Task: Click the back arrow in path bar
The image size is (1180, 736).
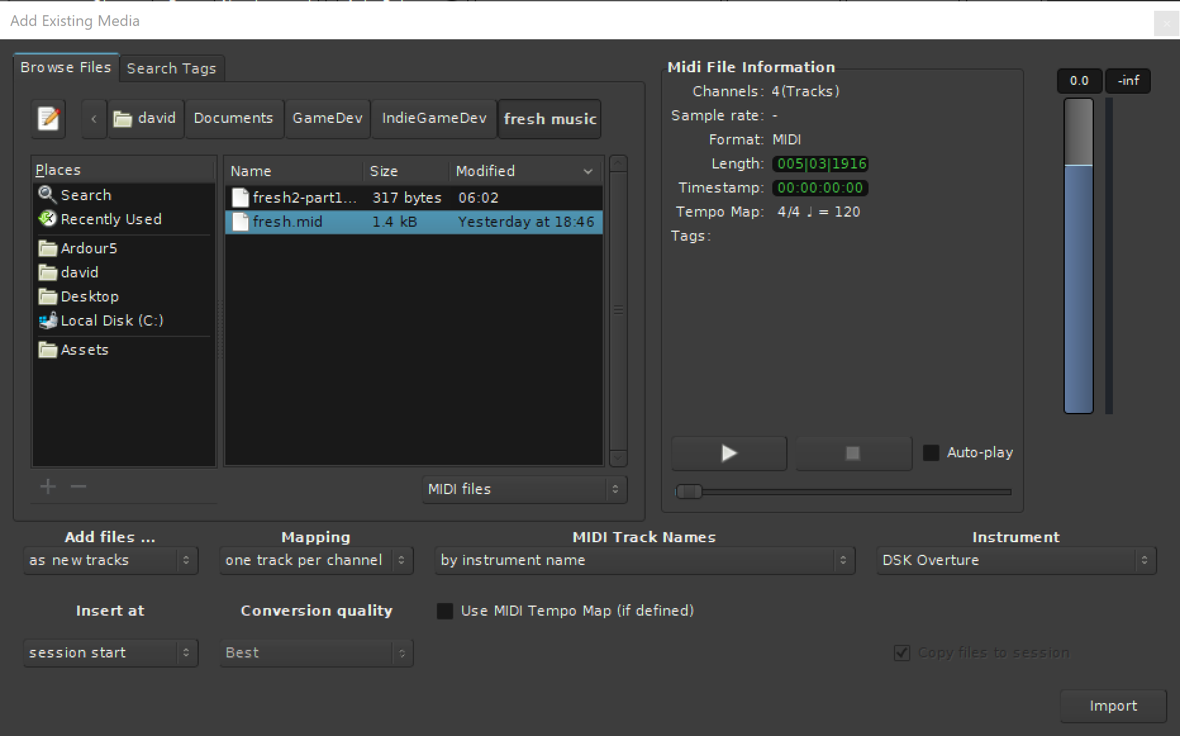Action: [94, 118]
